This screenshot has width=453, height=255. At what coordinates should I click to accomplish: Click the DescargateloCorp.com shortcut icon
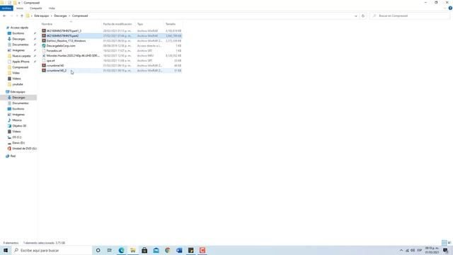[x=44, y=45]
